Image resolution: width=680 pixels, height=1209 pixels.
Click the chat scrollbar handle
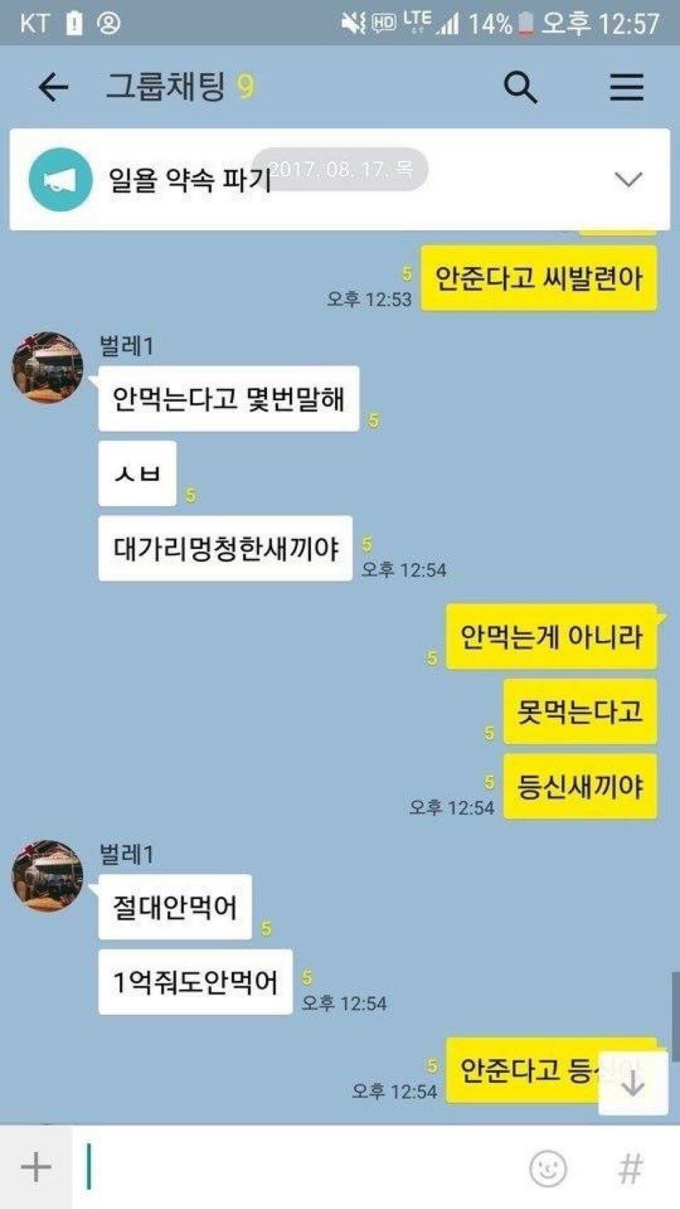click(x=676, y=1017)
